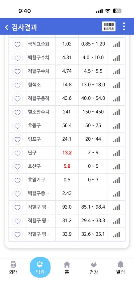Open the 건강 section
This screenshot has height=292, width=134.
(x=94, y=268)
